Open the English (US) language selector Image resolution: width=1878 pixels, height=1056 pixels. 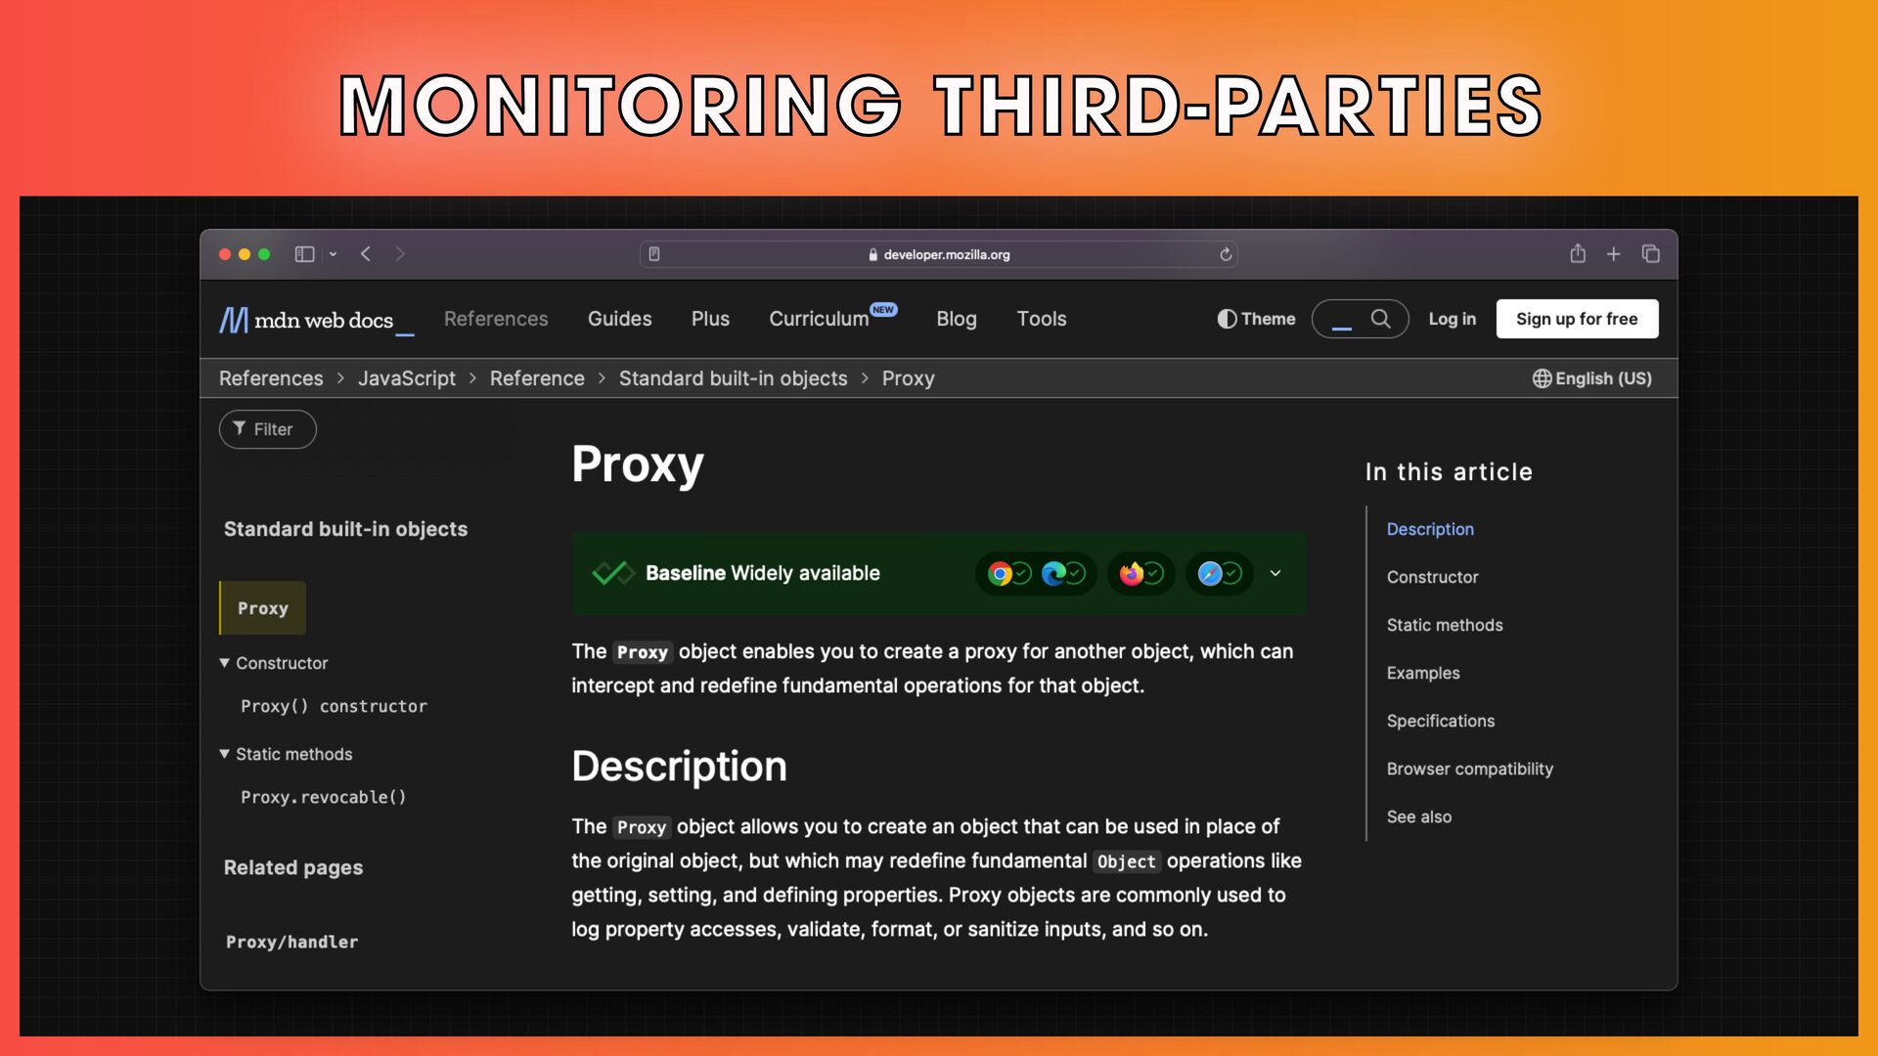tap(1591, 378)
